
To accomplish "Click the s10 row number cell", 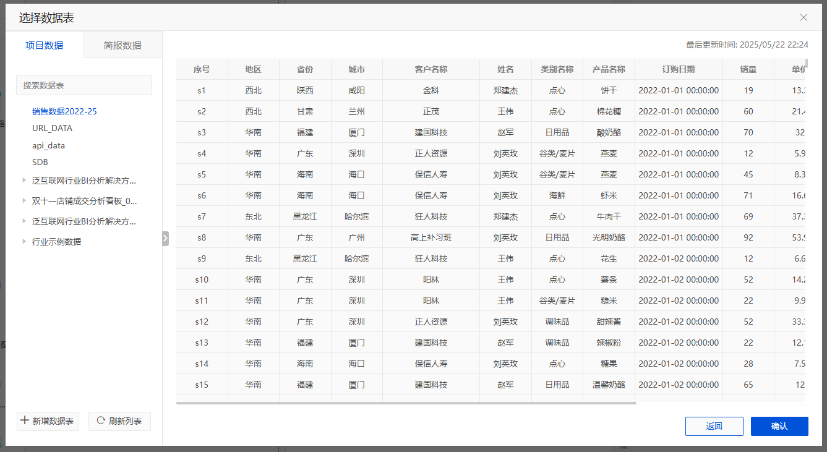I will pos(202,279).
